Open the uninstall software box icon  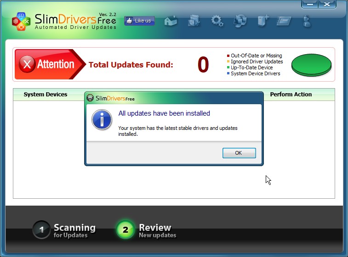pyautogui.click(x=194, y=21)
